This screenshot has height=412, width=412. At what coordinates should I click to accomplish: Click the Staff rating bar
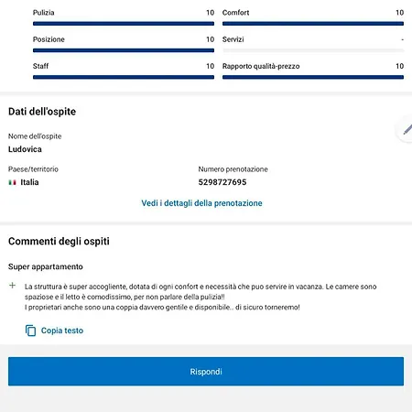[x=124, y=77]
